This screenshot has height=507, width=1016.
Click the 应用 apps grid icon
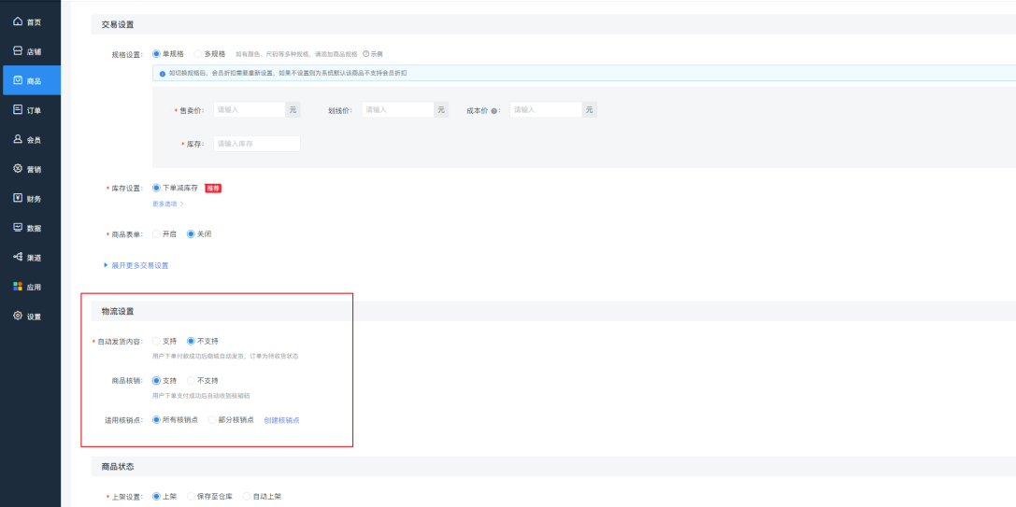point(17,287)
